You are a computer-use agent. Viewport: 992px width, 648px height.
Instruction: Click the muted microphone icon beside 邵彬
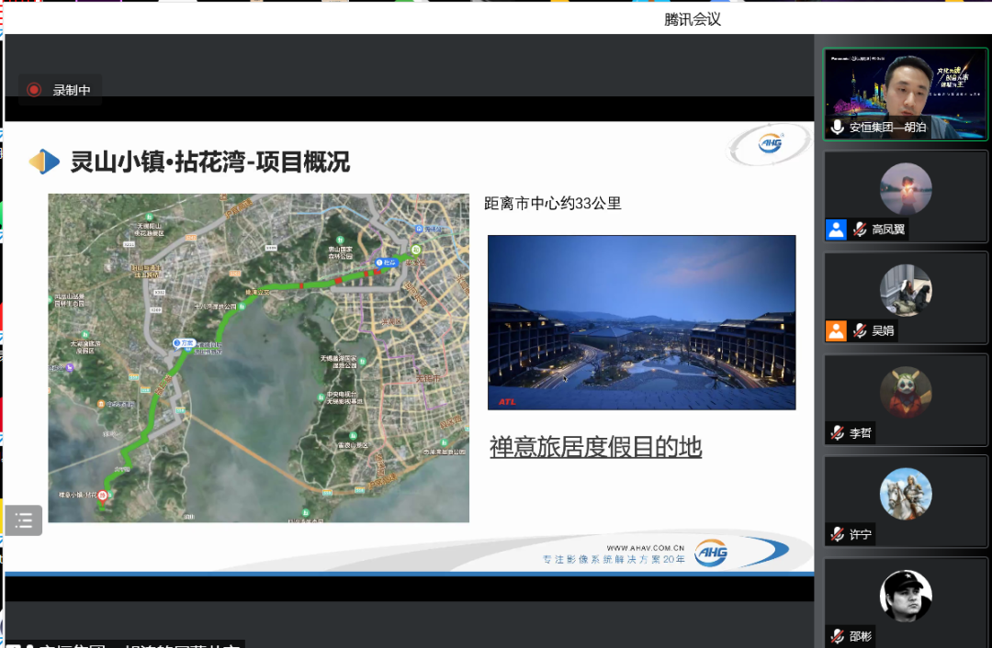[838, 636]
